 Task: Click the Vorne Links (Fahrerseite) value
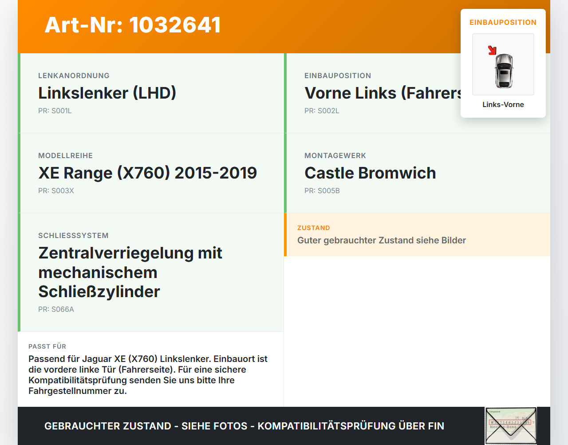383,93
